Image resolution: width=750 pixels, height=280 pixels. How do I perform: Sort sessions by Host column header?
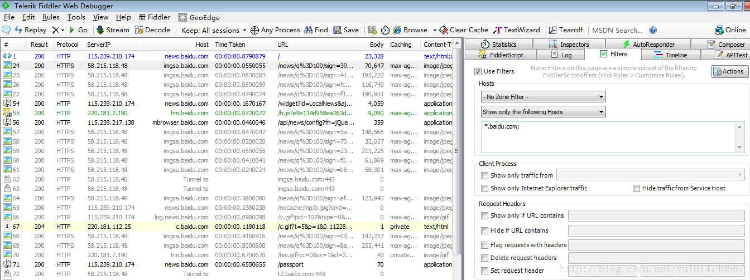[177, 45]
